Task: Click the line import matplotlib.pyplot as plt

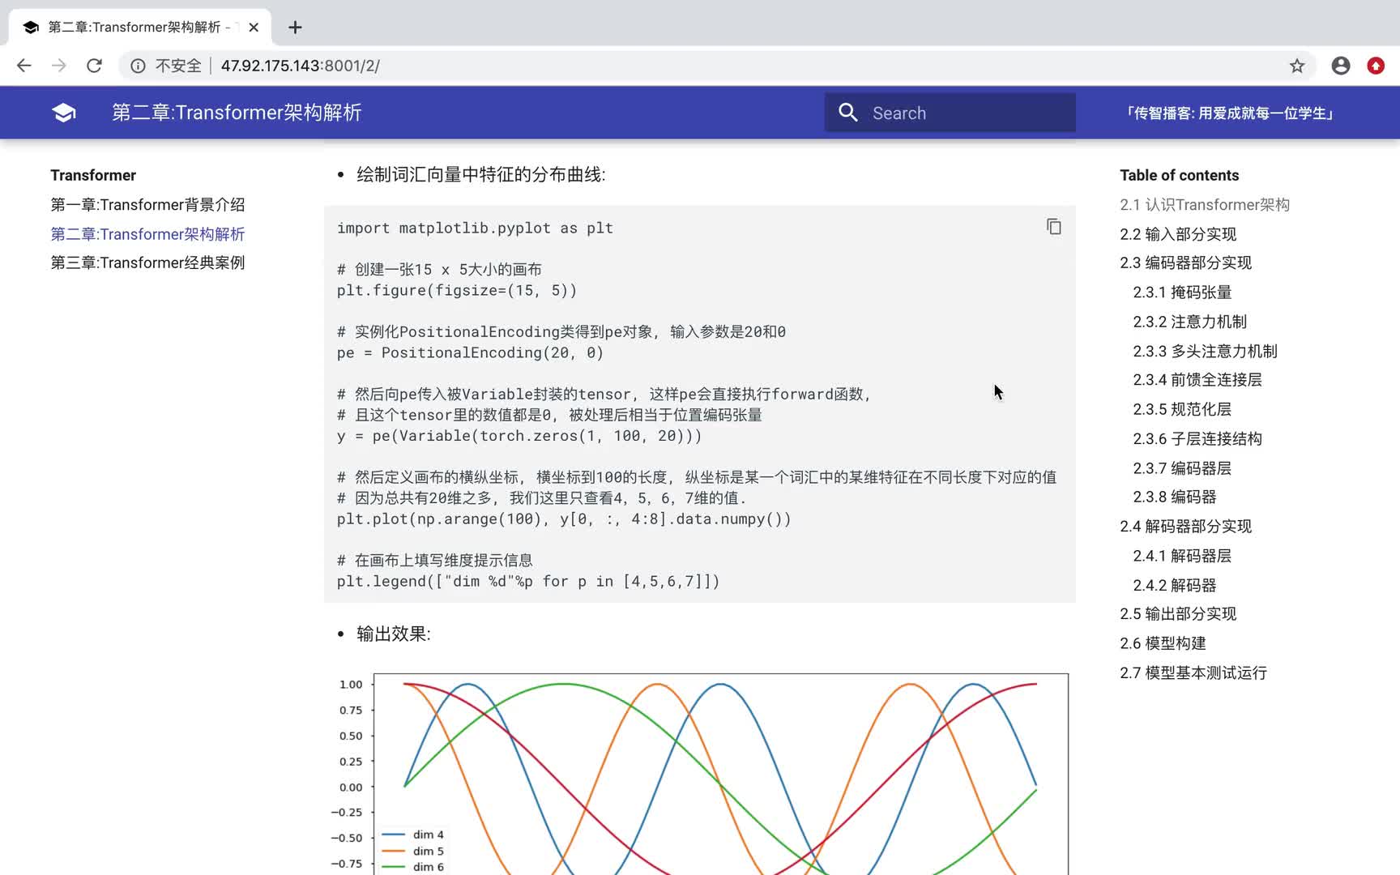Action: (x=475, y=228)
